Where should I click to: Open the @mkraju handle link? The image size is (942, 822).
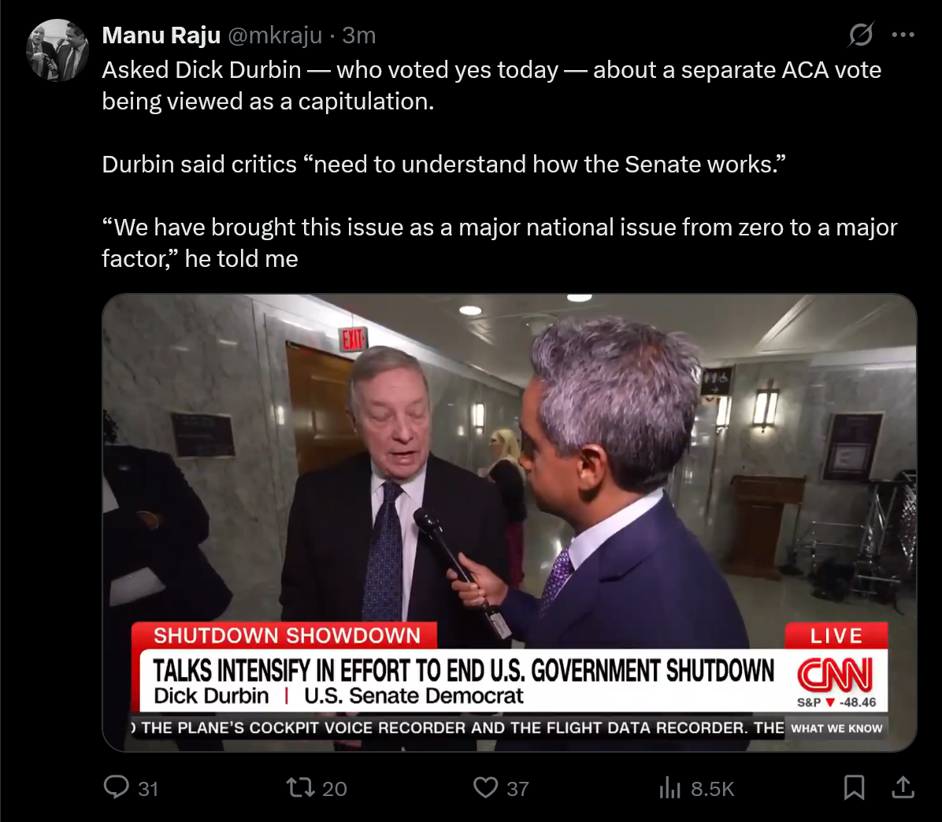275,35
